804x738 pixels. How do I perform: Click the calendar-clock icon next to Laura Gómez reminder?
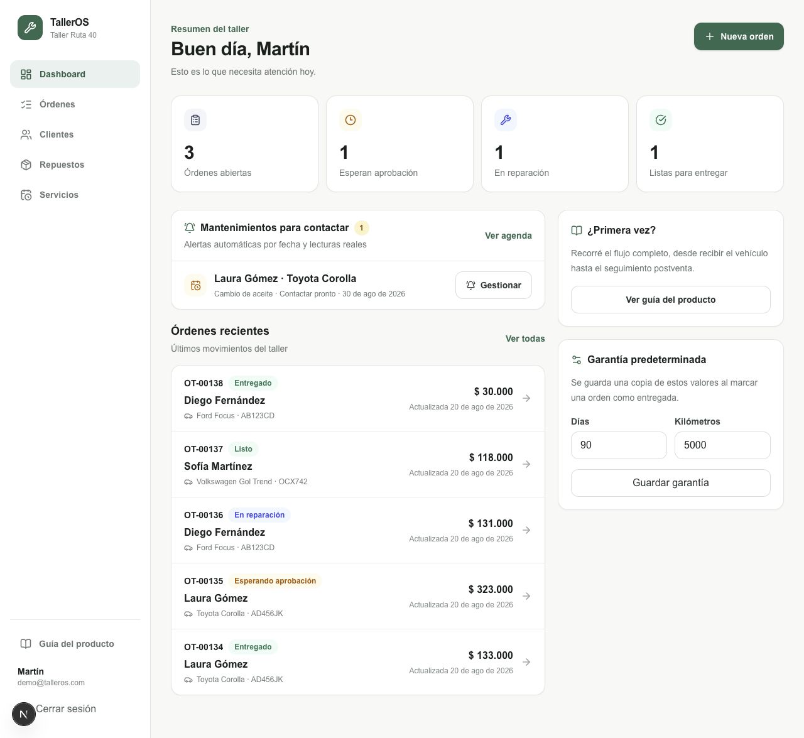(195, 285)
